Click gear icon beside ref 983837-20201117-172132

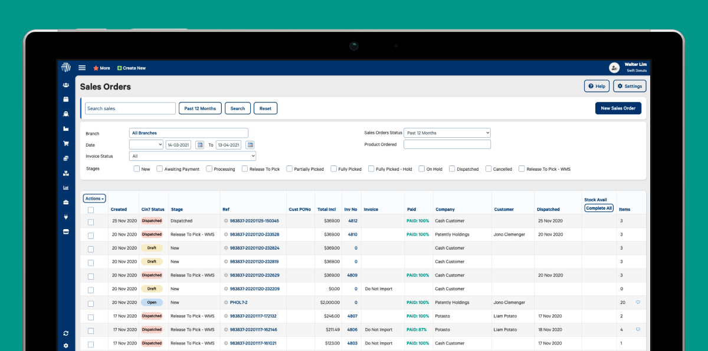(226, 316)
